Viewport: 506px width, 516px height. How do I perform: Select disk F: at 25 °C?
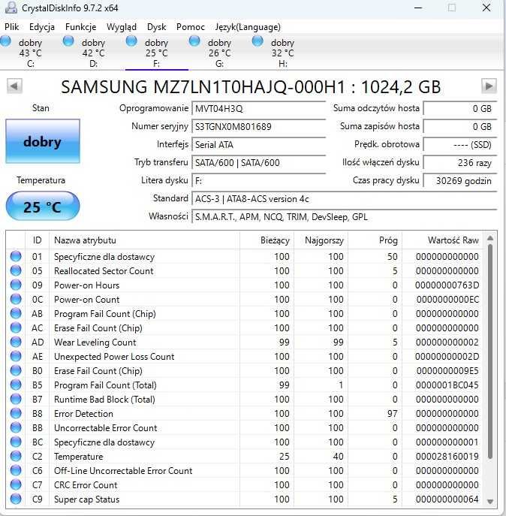tap(157, 53)
